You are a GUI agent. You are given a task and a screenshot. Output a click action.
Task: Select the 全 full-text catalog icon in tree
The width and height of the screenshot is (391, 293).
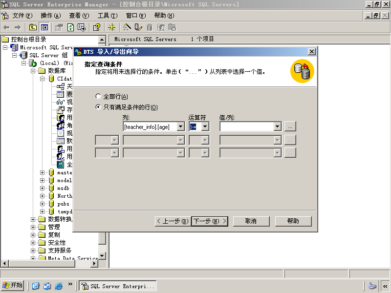(x=61, y=165)
